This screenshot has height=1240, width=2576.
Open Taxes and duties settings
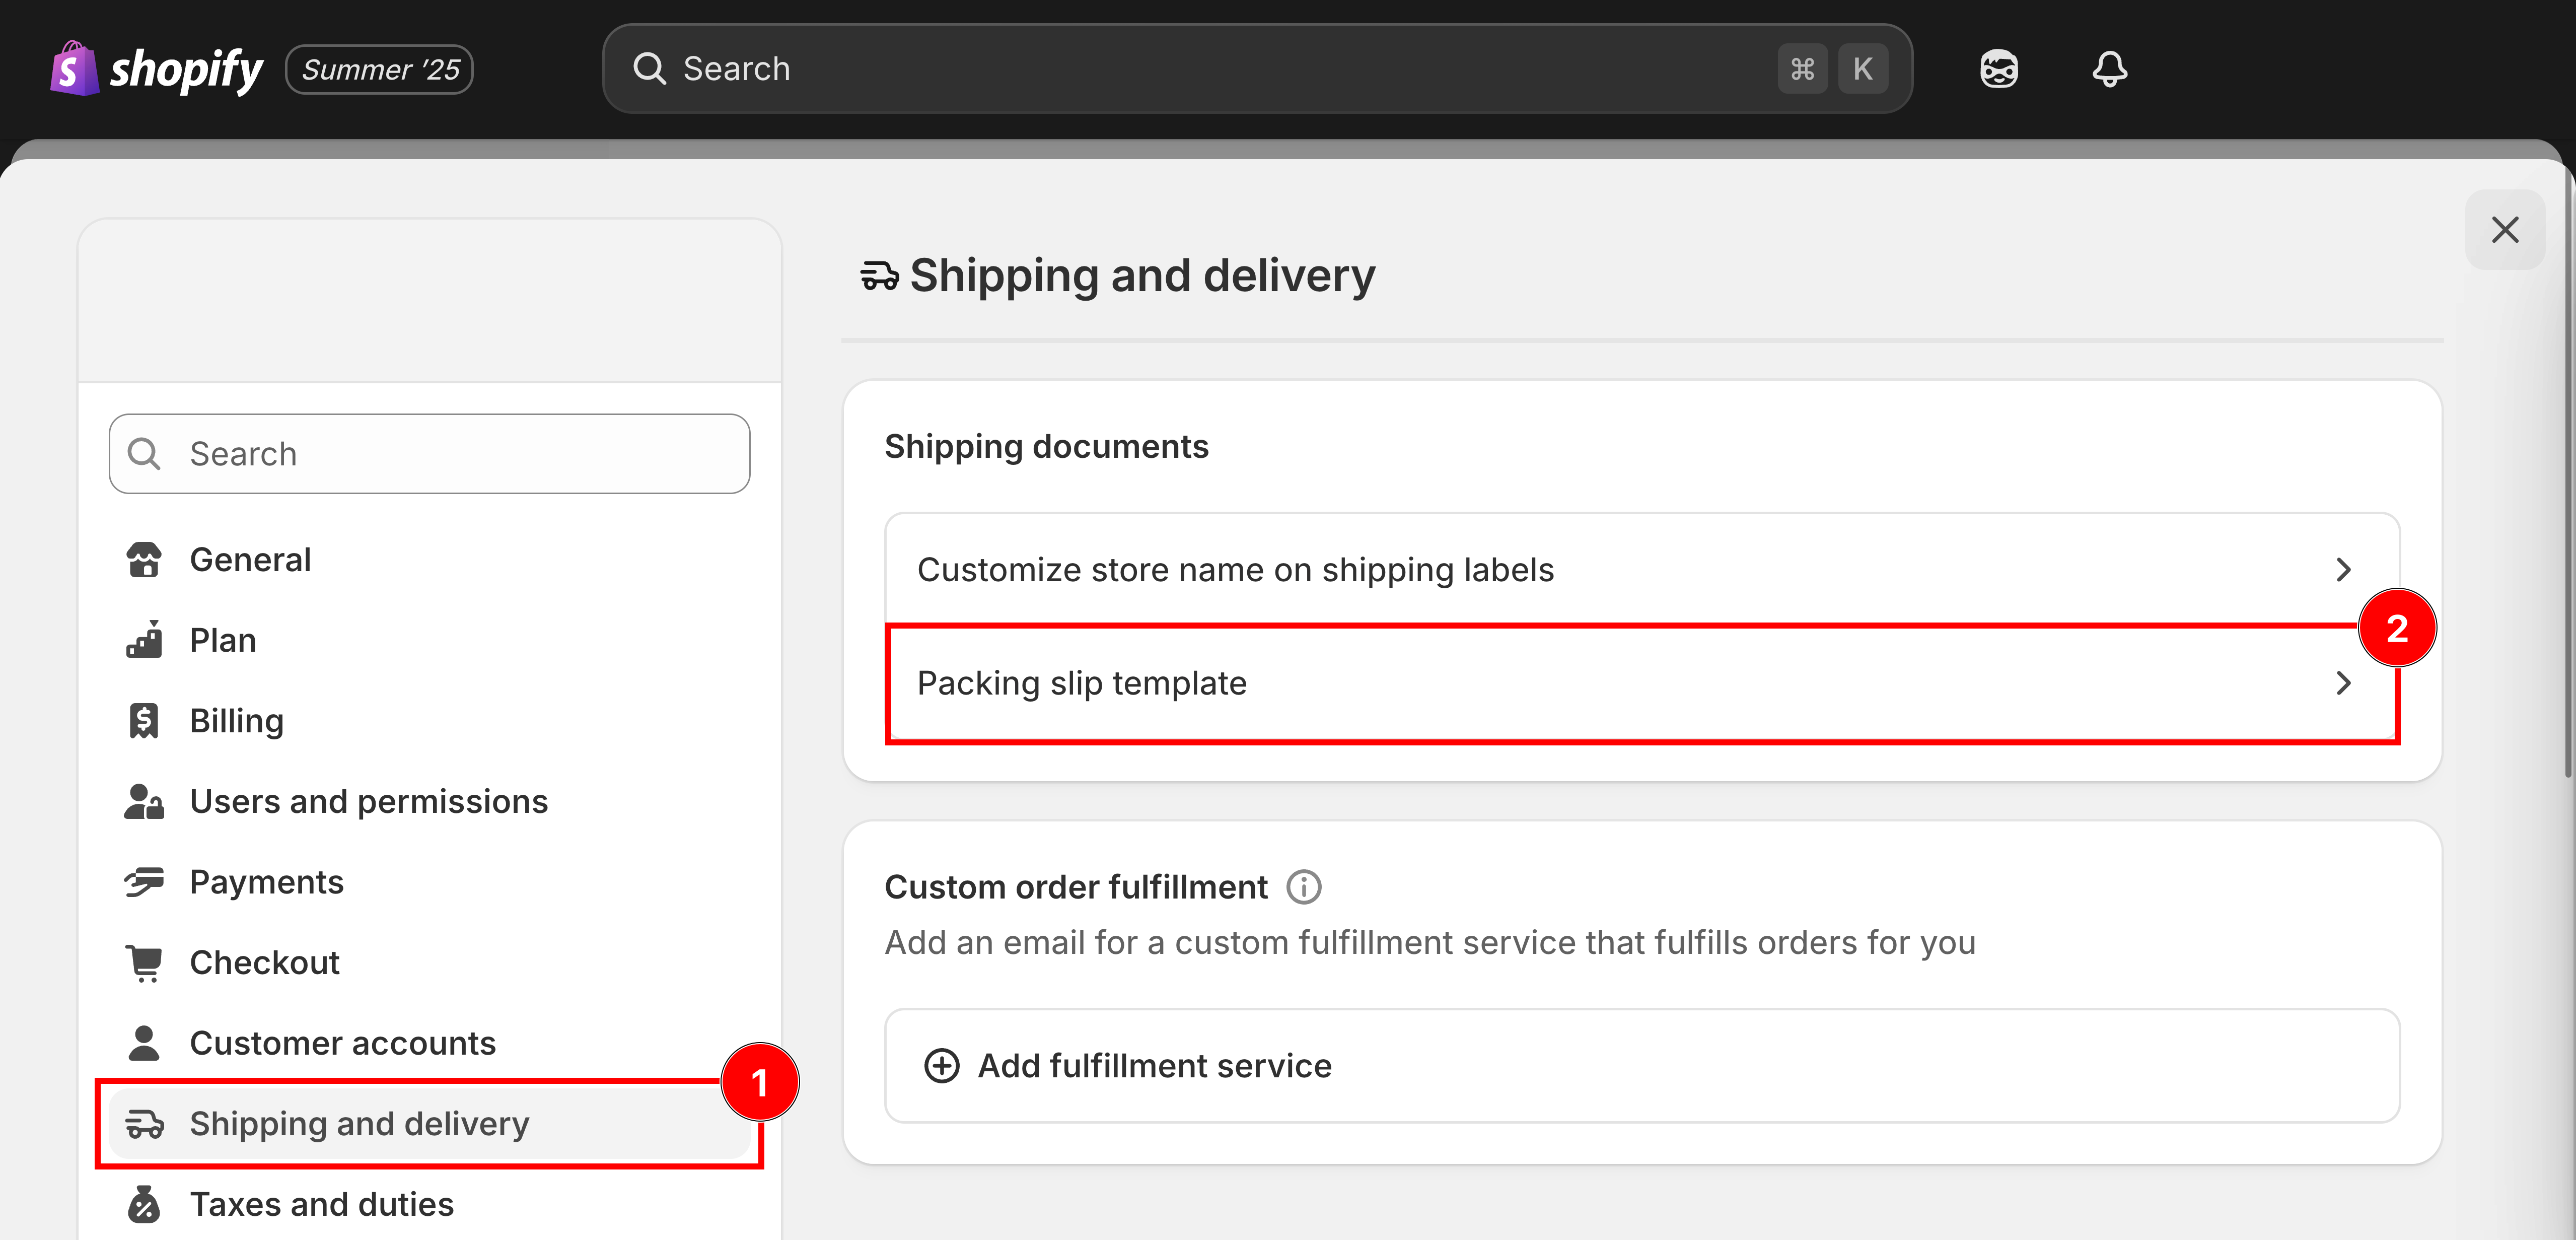tap(430, 1205)
